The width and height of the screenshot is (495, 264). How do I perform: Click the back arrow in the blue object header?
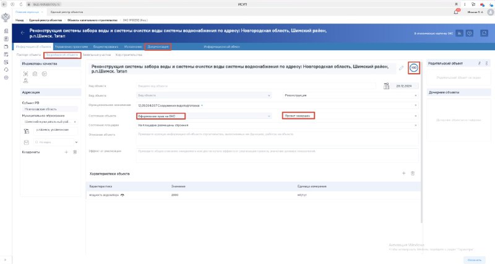23,33
